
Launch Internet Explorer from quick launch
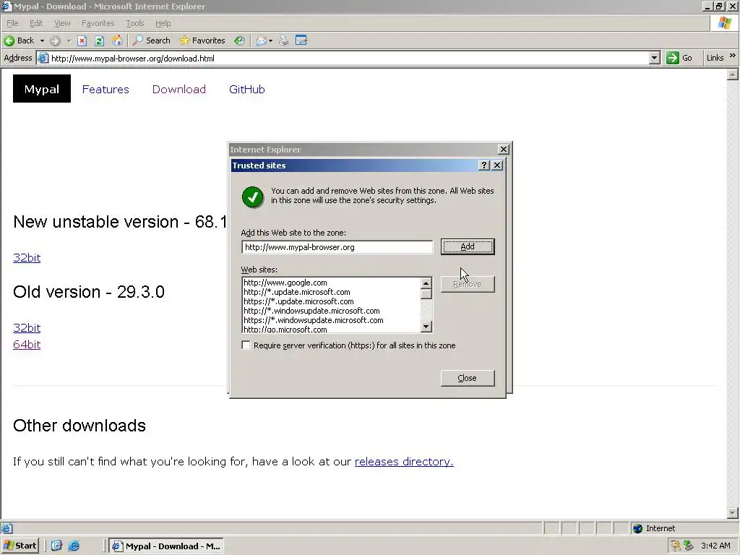coord(74,546)
